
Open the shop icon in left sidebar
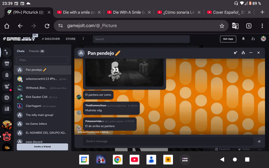coord(7,64)
